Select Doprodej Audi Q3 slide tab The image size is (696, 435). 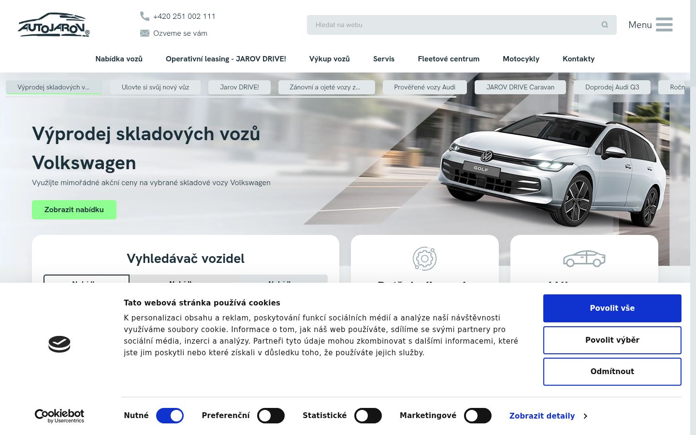(612, 87)
